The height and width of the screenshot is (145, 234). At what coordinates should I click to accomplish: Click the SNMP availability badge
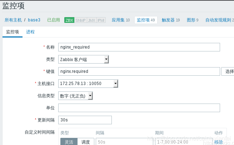(x=81, y=20)
